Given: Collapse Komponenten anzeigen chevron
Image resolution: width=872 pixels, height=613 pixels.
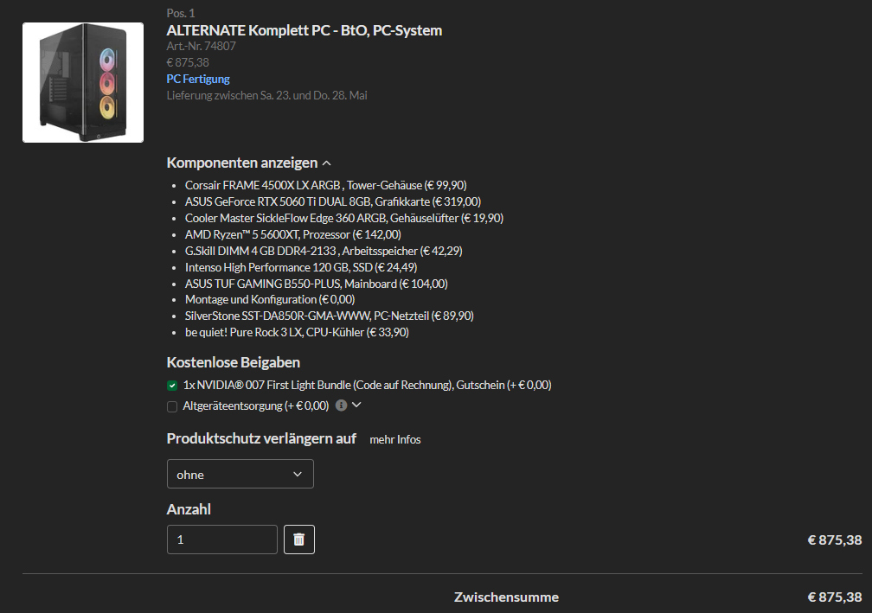Looking at the screenshot, I should (x=327, y=163).
